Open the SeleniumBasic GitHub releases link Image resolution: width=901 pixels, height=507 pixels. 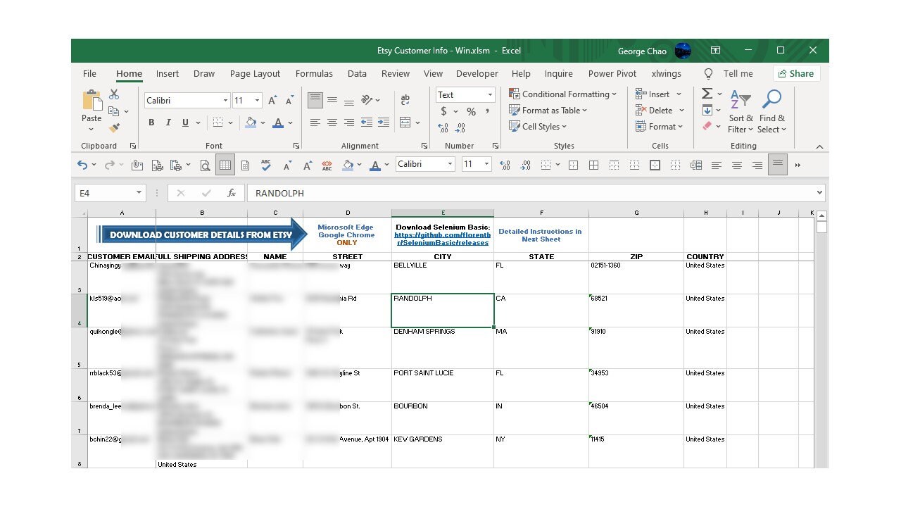tap(443, 239)
